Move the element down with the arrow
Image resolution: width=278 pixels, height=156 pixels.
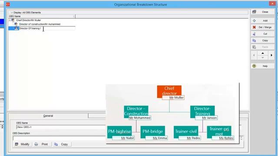[x=262, y=58]
